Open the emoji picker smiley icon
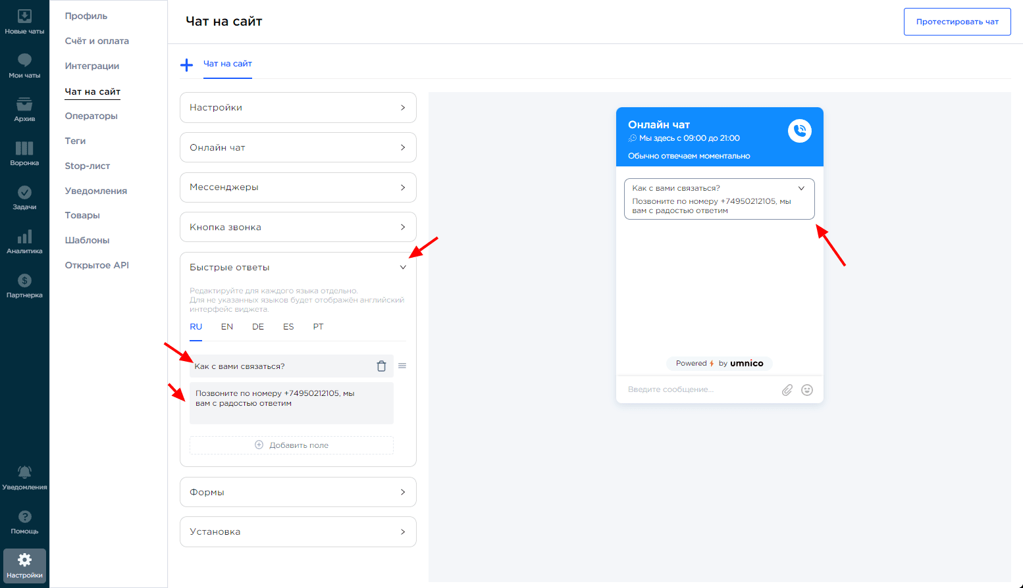The height and width of the screenshot is (588, 1023). click(x=807, y=390)
